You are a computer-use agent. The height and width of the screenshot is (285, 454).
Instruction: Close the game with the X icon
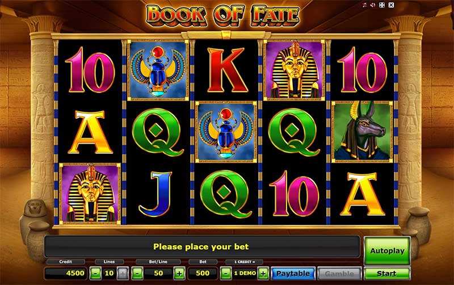click(391, 5)
